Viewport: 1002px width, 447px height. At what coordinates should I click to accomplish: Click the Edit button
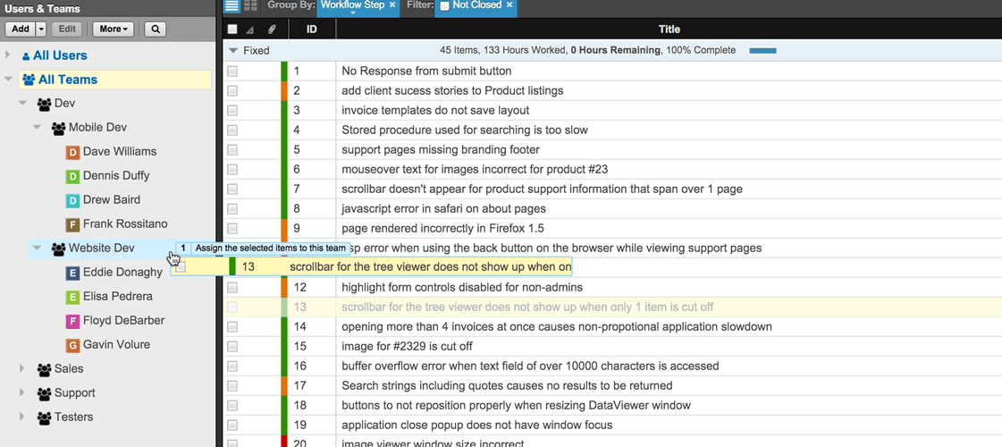tap(68, 29)
